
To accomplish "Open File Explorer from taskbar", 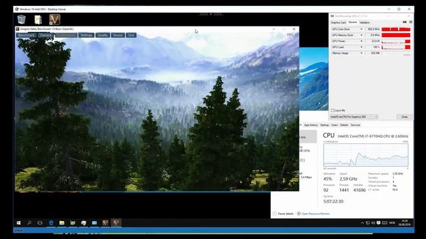I will [62, 223].
